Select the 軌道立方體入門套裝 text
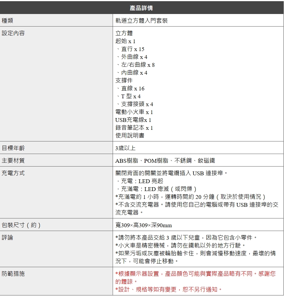 pos(142,21)
